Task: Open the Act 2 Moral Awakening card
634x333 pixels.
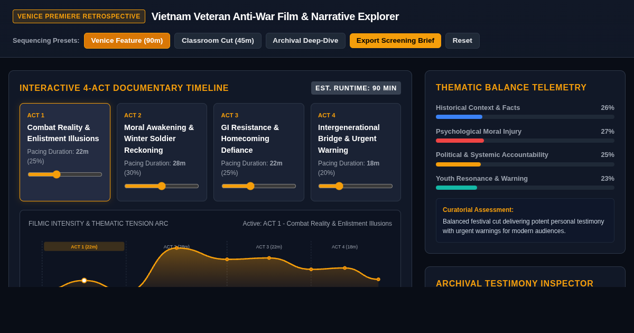Action: coord(162,152)
